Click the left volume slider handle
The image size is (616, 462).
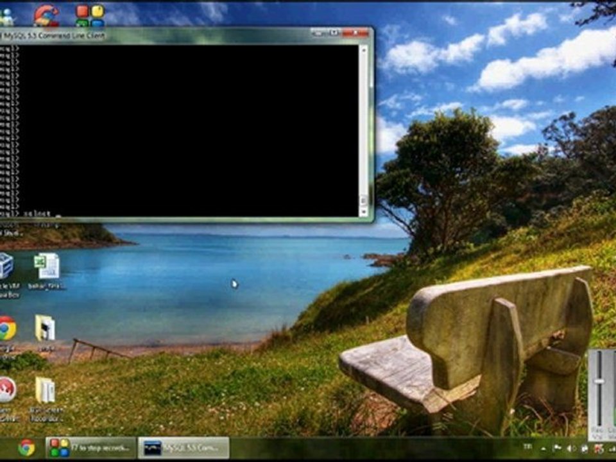pos(599,381)
